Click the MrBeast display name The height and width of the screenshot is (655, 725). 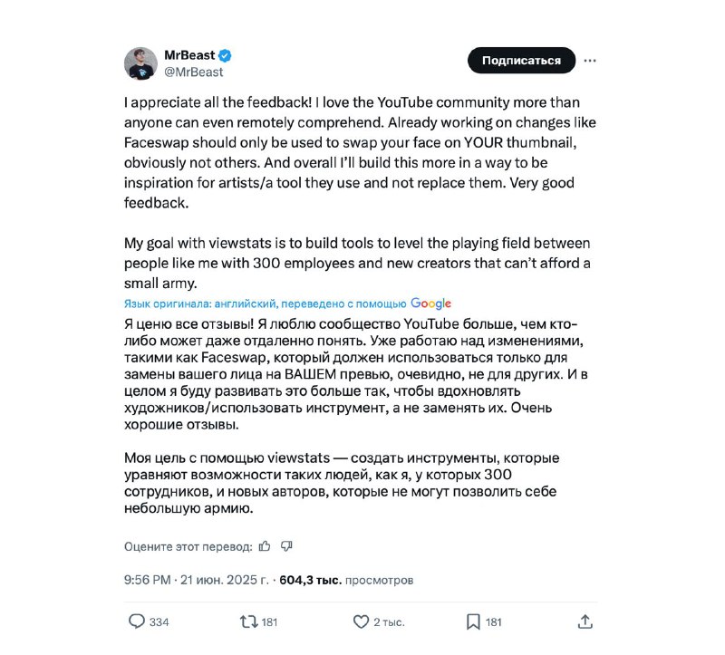tap(189, 55)
